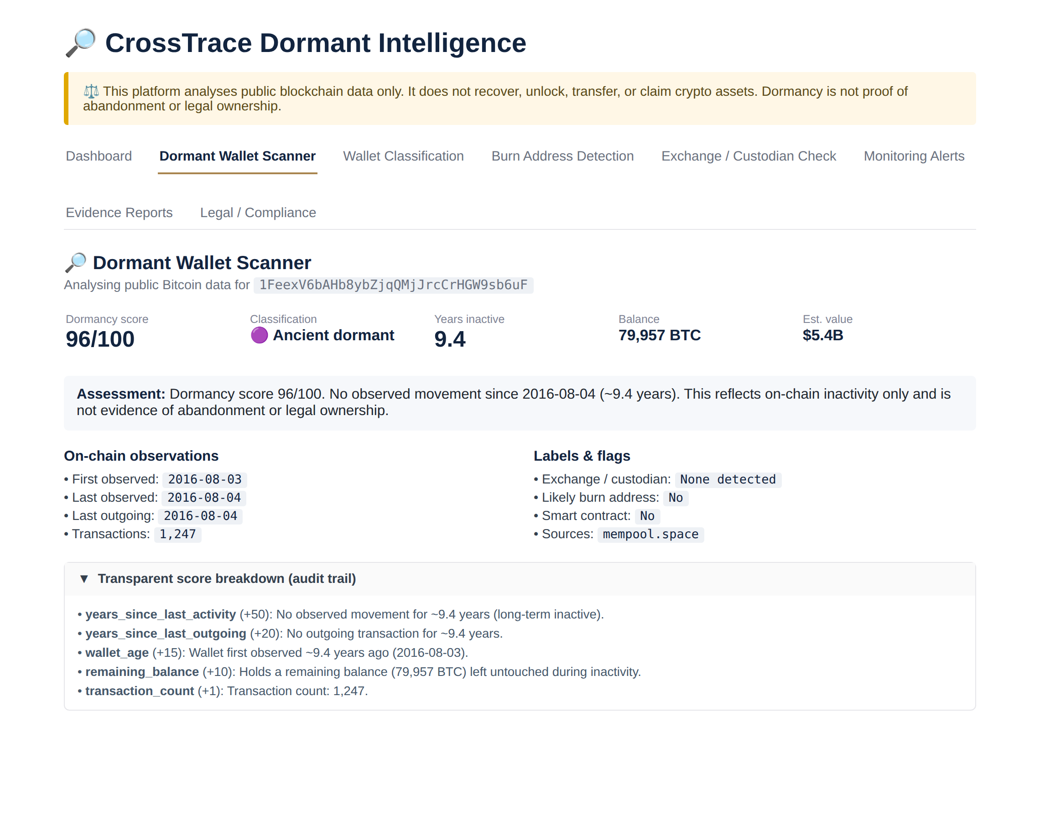Click the Last observed date value
1040x821 pixels.
[204, 498]
